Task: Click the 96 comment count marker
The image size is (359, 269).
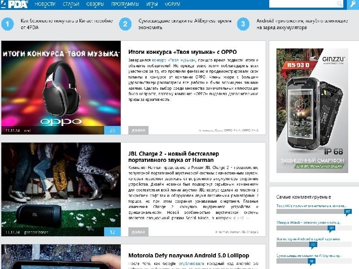Action: click(x=311, y=261)
